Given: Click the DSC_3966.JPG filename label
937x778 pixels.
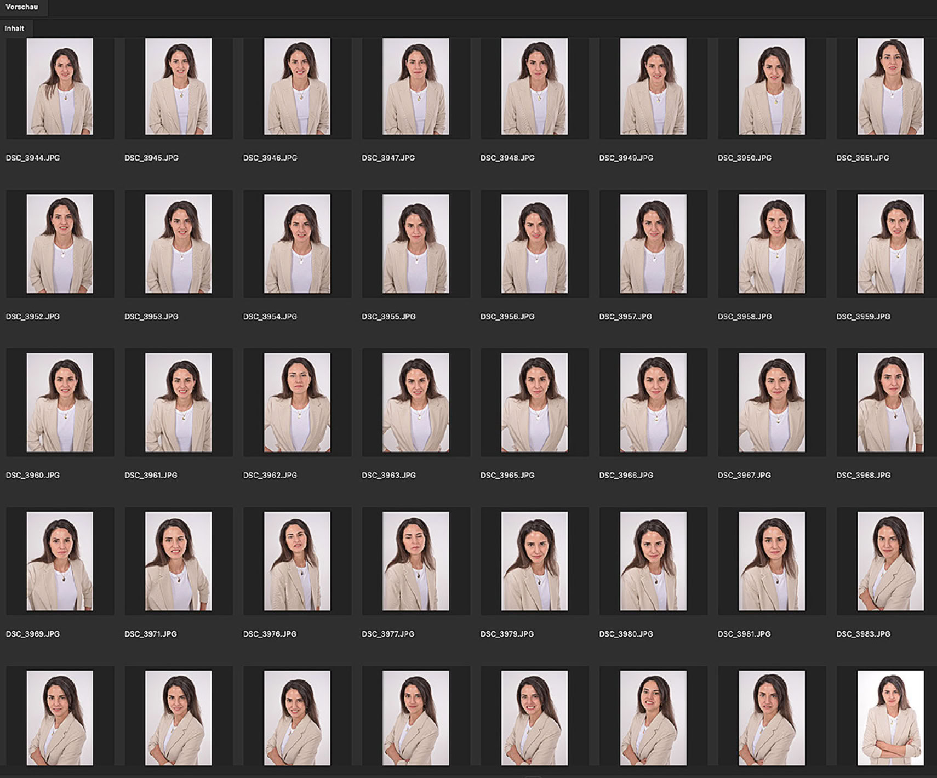Looking at the screenshot, I should 626,475.
